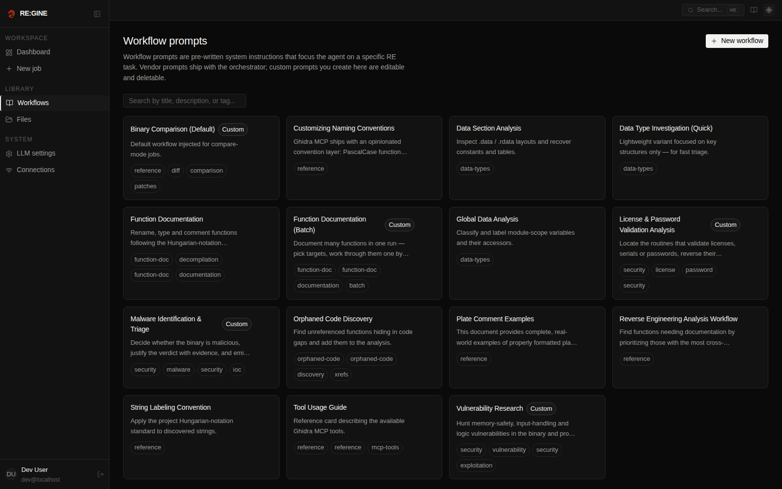Viewport: 782px width, 489px height.
Task: Go to New job
Action: 54,69
